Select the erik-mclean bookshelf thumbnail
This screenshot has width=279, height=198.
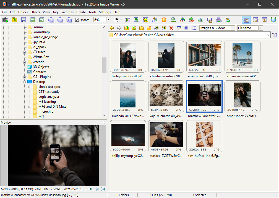pyautogui.click(x=204, y=55)
